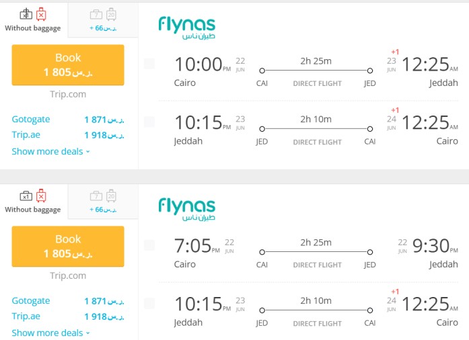Click the flynas logo of the second flight
This screenshot has height=340, width=469.
pyautogui.click(x=186, y=209)
